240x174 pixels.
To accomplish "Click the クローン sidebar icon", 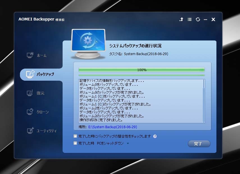I will coord(30,112).
